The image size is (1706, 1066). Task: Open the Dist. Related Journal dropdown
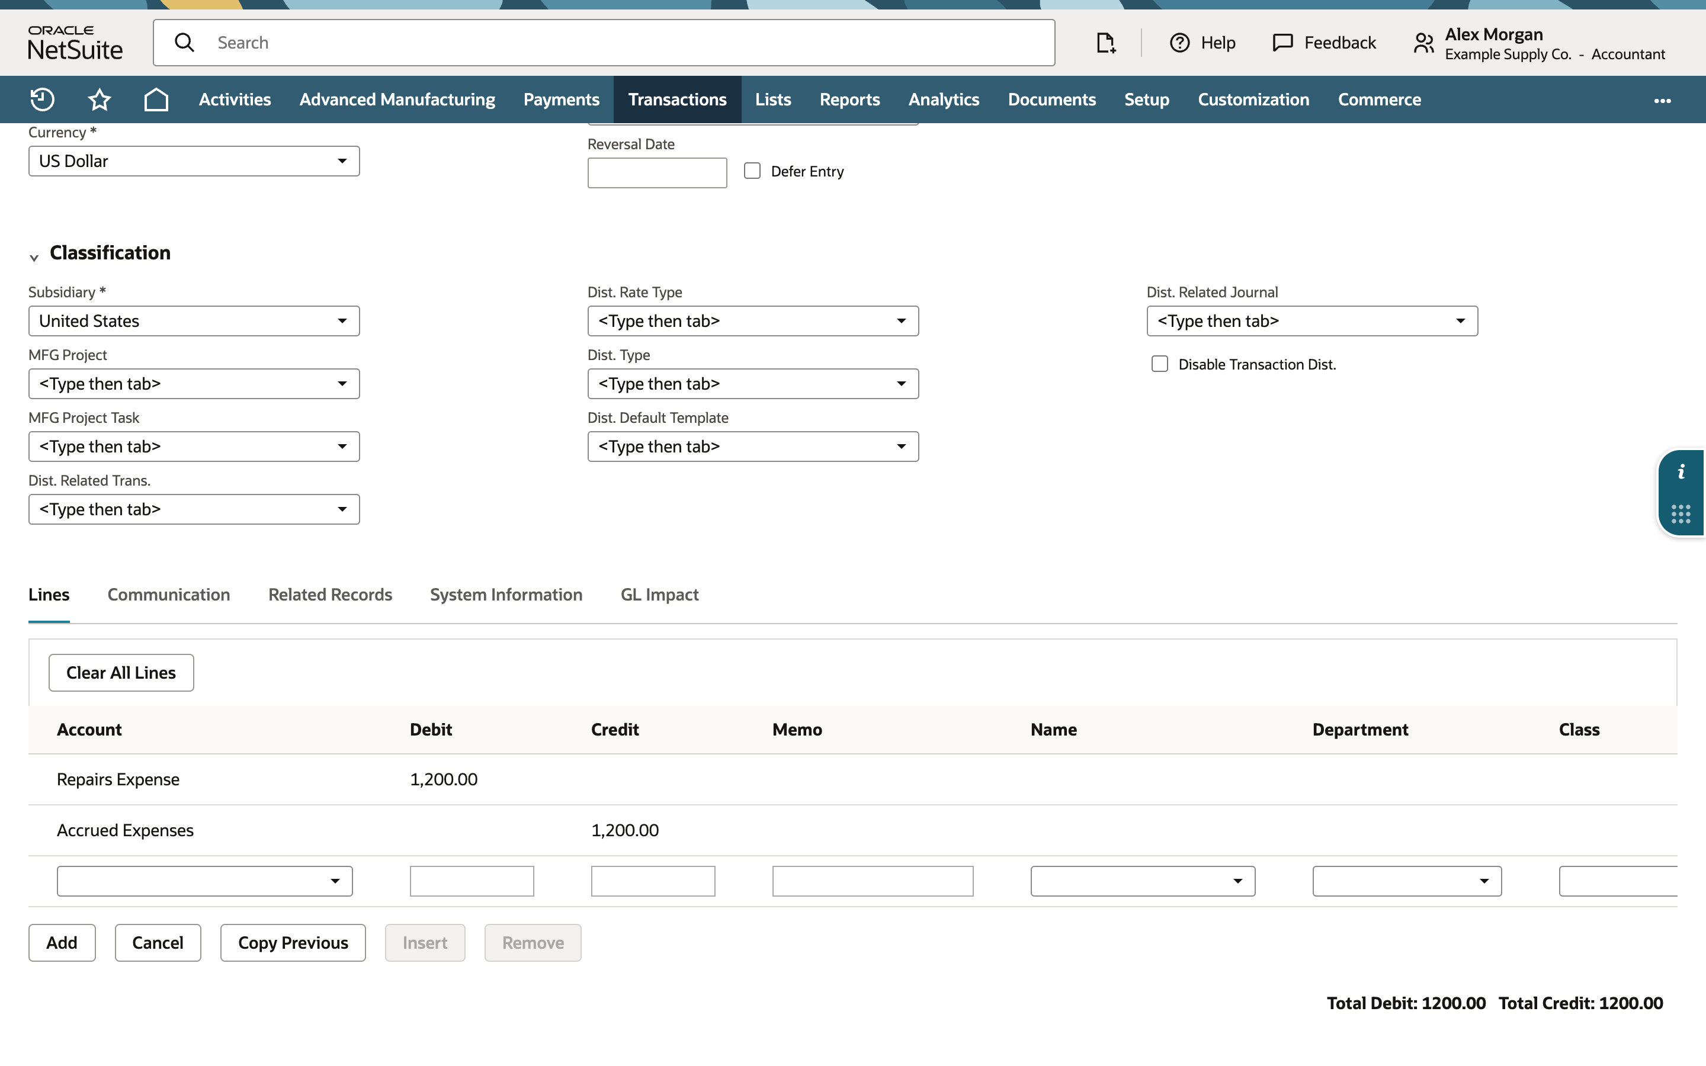click(x=1312, y=321)
